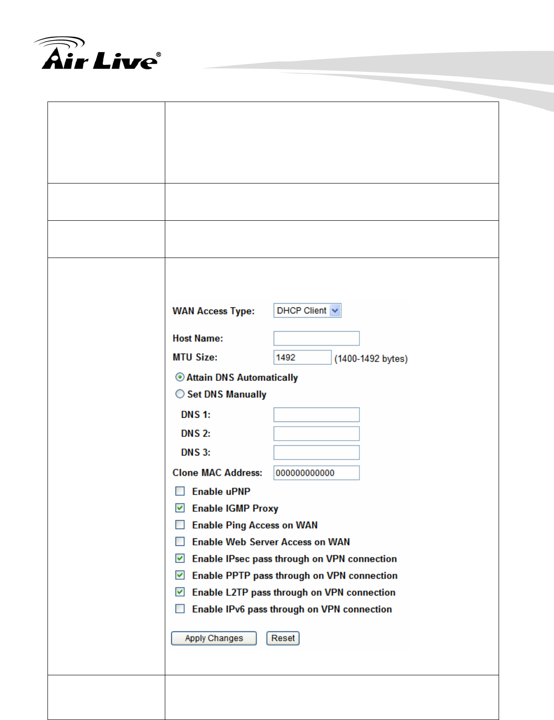This screenshot has width=554, height=720.
Task: Click the Reset button
Action: tap(283, 638)
